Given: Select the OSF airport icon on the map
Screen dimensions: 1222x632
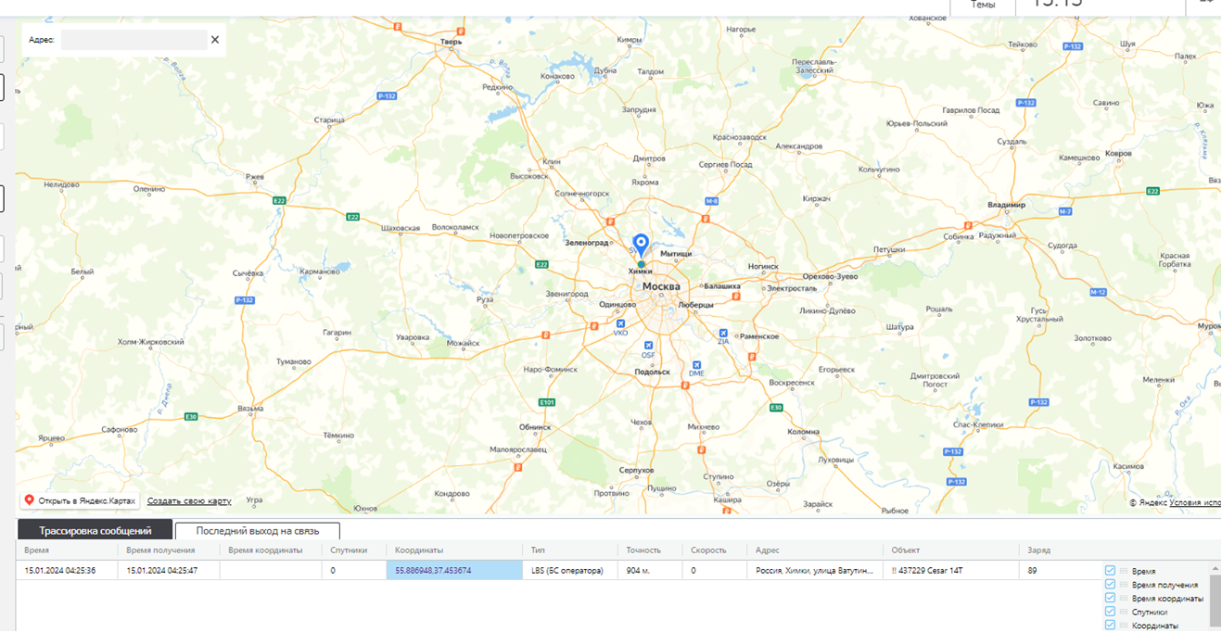Looking at the screenshot, I should tap(649, 346).
